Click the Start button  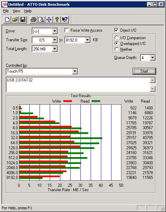(x=144, y=71)
